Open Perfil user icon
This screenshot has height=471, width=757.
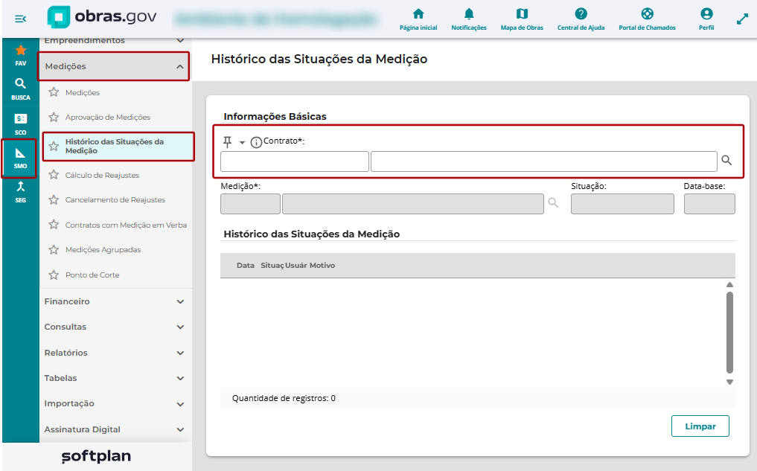tap(706, 19)
